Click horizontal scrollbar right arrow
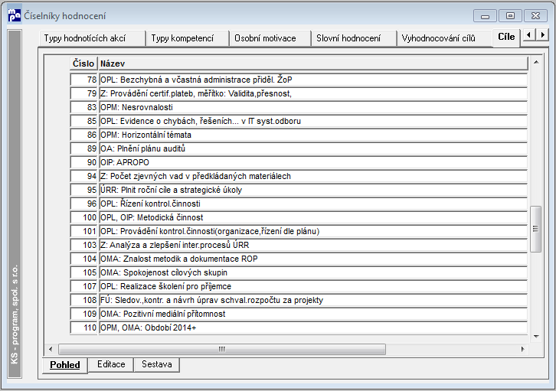 pyautogui.click(x=522, y=349)
